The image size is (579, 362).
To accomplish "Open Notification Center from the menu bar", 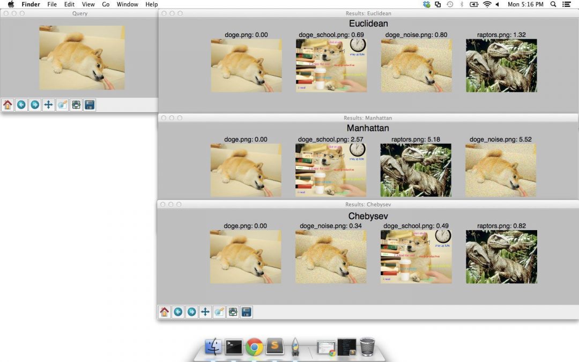I will (567, 4).
